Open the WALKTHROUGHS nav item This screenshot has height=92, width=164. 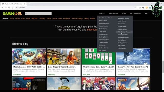pos(135,14)
